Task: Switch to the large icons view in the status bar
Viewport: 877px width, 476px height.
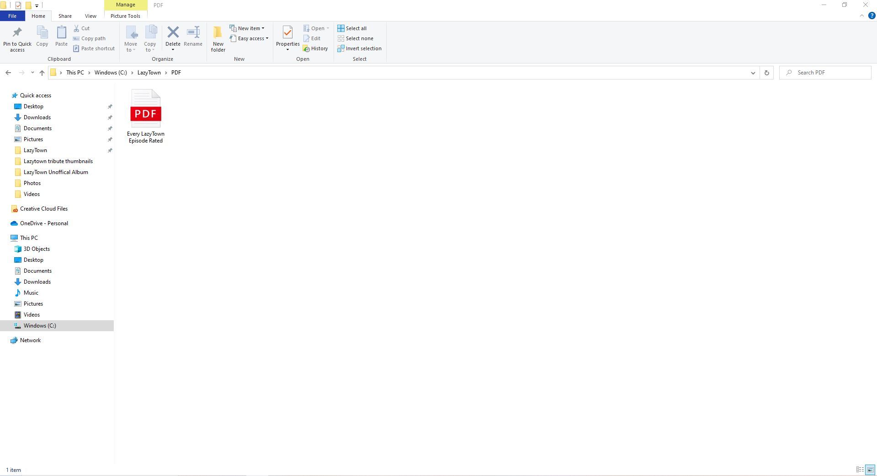Action: (x=870, y=470)
